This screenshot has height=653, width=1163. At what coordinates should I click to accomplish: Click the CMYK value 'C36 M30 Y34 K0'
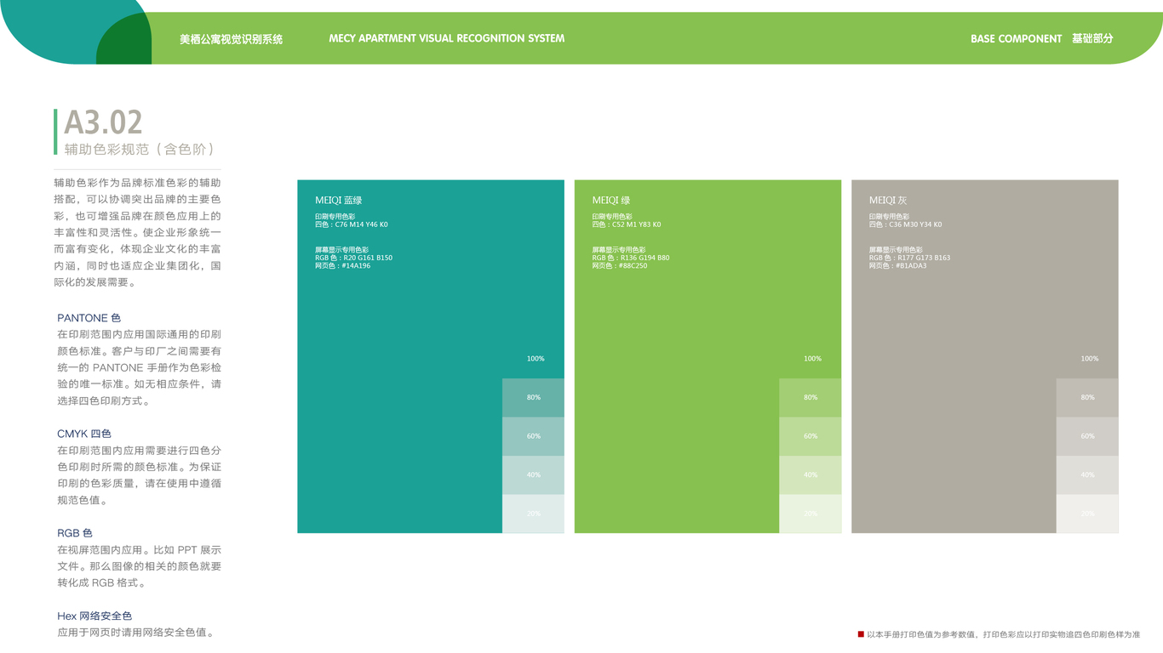915,224
